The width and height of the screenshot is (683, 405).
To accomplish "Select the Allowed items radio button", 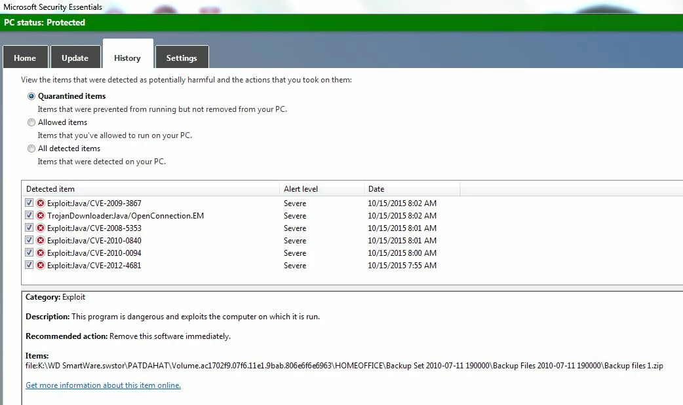I will (x=31, y=122).
